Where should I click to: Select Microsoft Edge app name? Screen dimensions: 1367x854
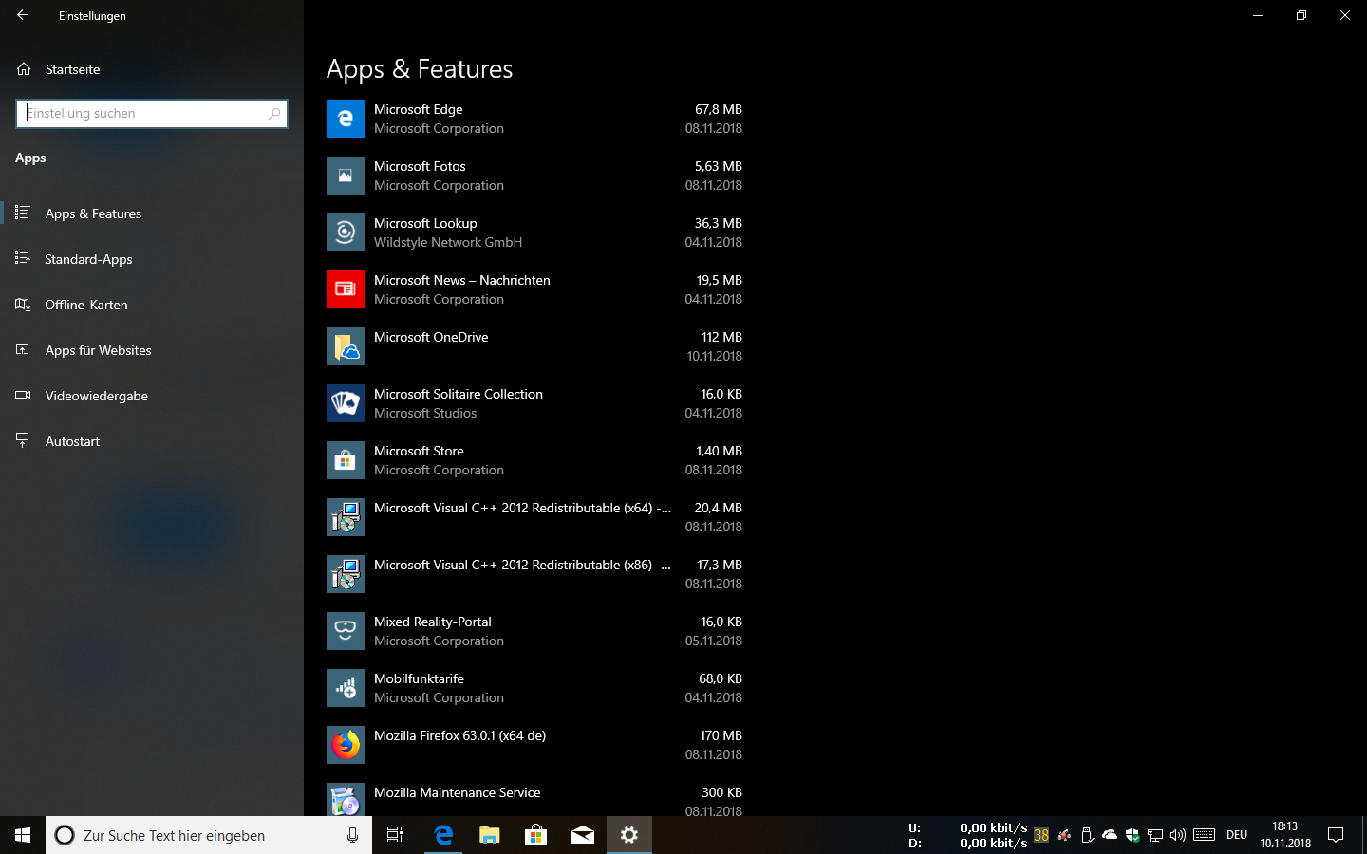tap(418, 109)
